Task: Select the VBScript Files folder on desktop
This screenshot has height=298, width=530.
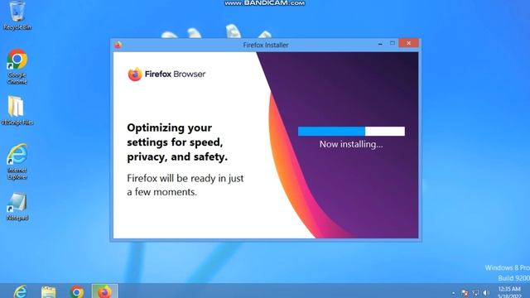Action: click(x=17, y=110)
